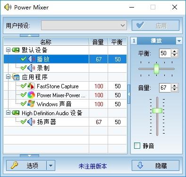
Task: Click the Power Mixer-Power colorful app icon
Action: [x=31, y=95]
